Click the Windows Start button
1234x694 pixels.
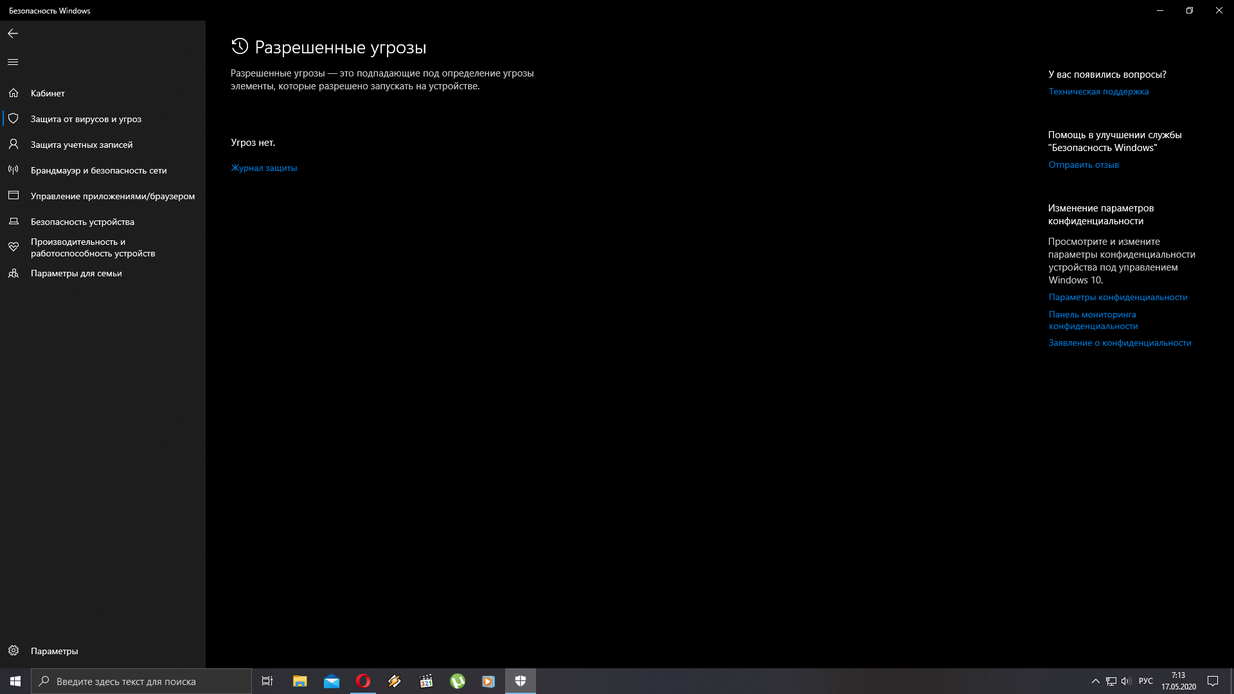(15, 681)
